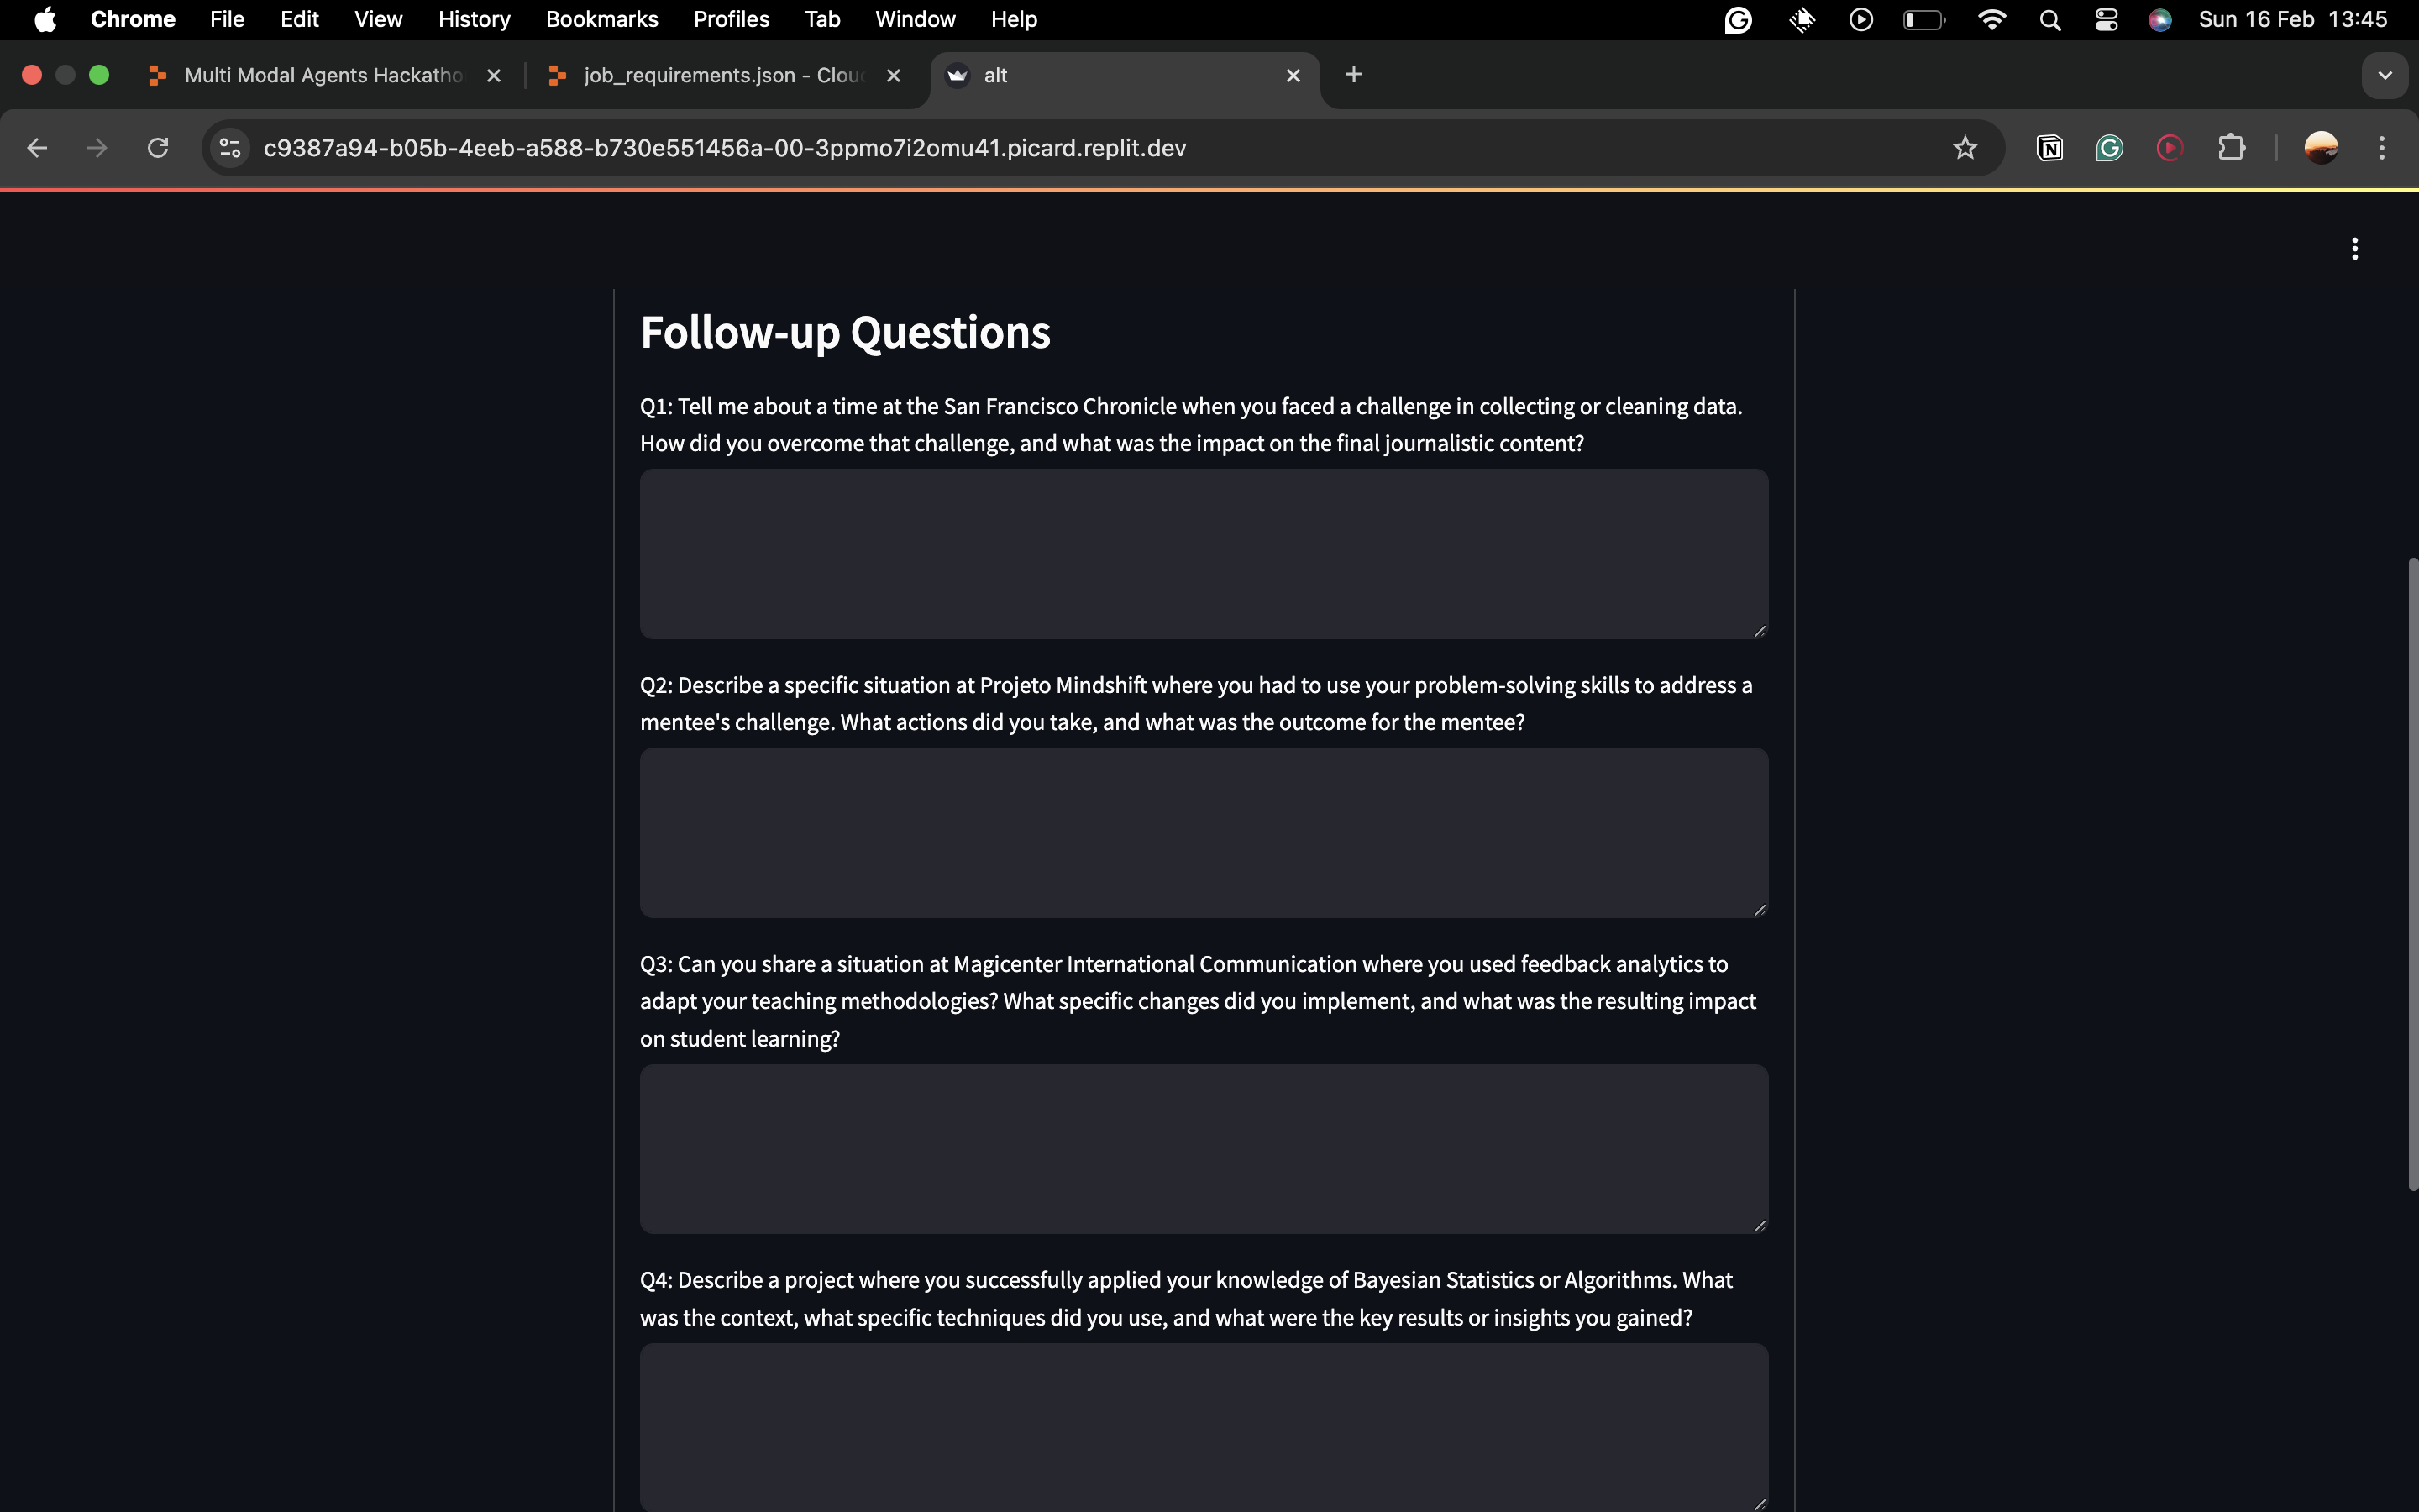The width and height of the screenshot is (2419, 1512).
Task: Open the Bookmarks menu
Action: 601,20
